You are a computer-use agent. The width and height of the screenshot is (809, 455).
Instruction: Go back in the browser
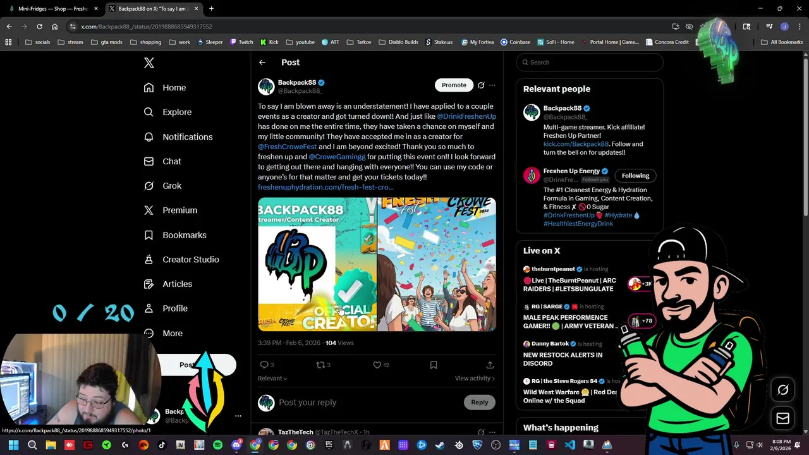click(9, 27)
